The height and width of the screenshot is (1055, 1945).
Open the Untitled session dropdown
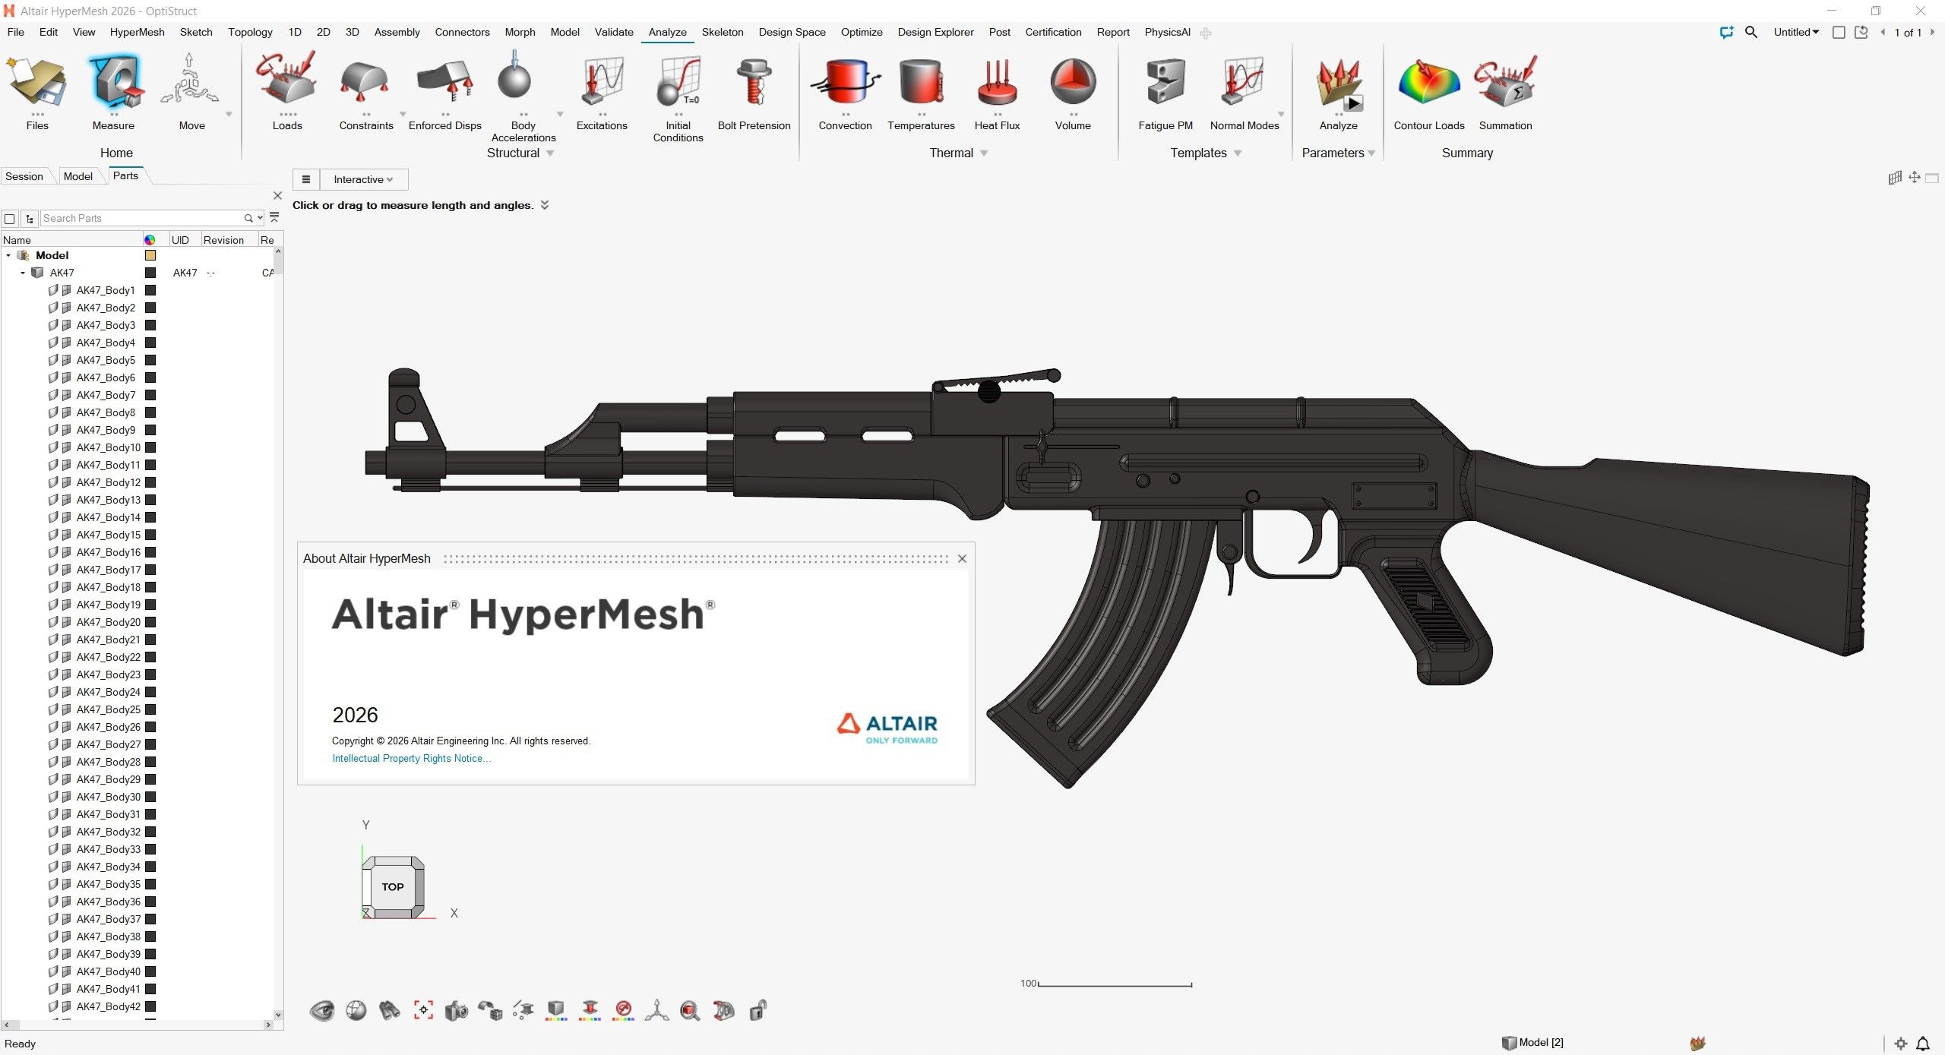click(1795, 32)
